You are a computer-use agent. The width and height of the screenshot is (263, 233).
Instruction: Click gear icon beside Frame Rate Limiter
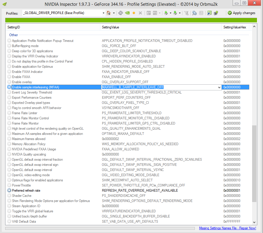point(9,113)
